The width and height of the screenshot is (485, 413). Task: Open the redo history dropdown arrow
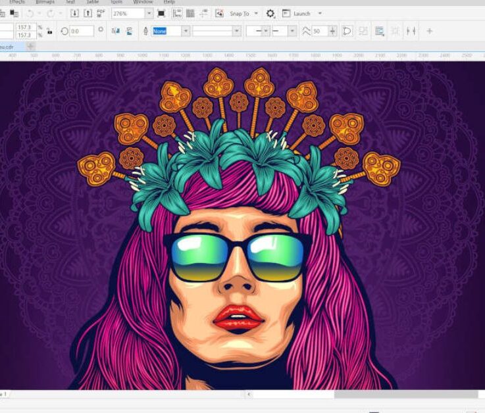(61, 14)
